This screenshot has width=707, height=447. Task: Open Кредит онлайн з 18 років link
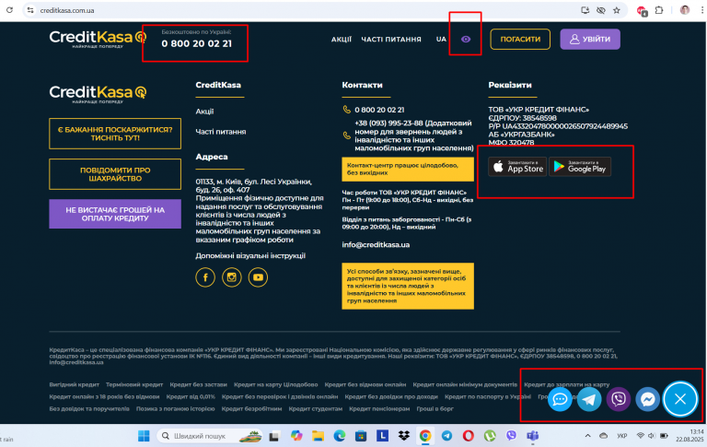pyautogui.click(x=104, y=397)
